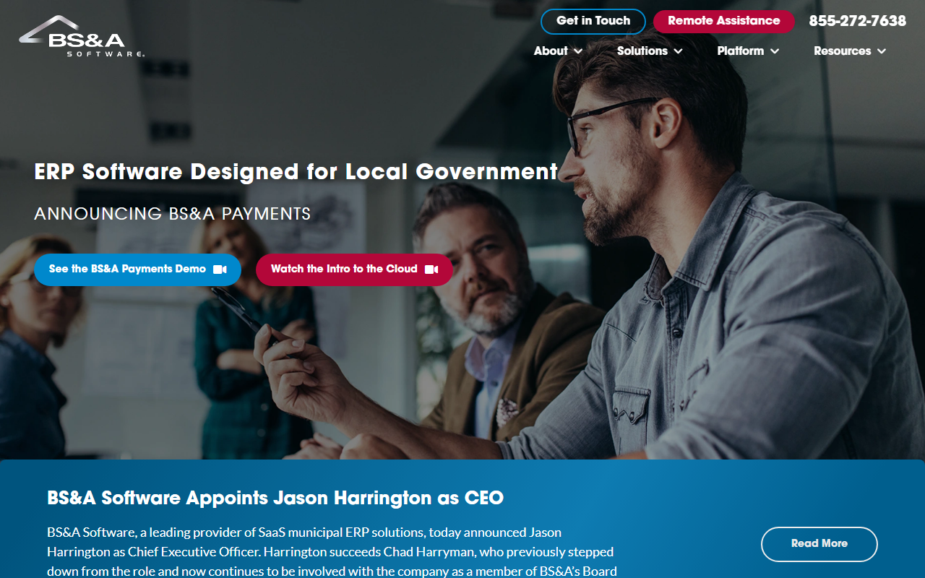Call the 855-272-7638 phone link
The image size is (925, 578).
(858, 21)
